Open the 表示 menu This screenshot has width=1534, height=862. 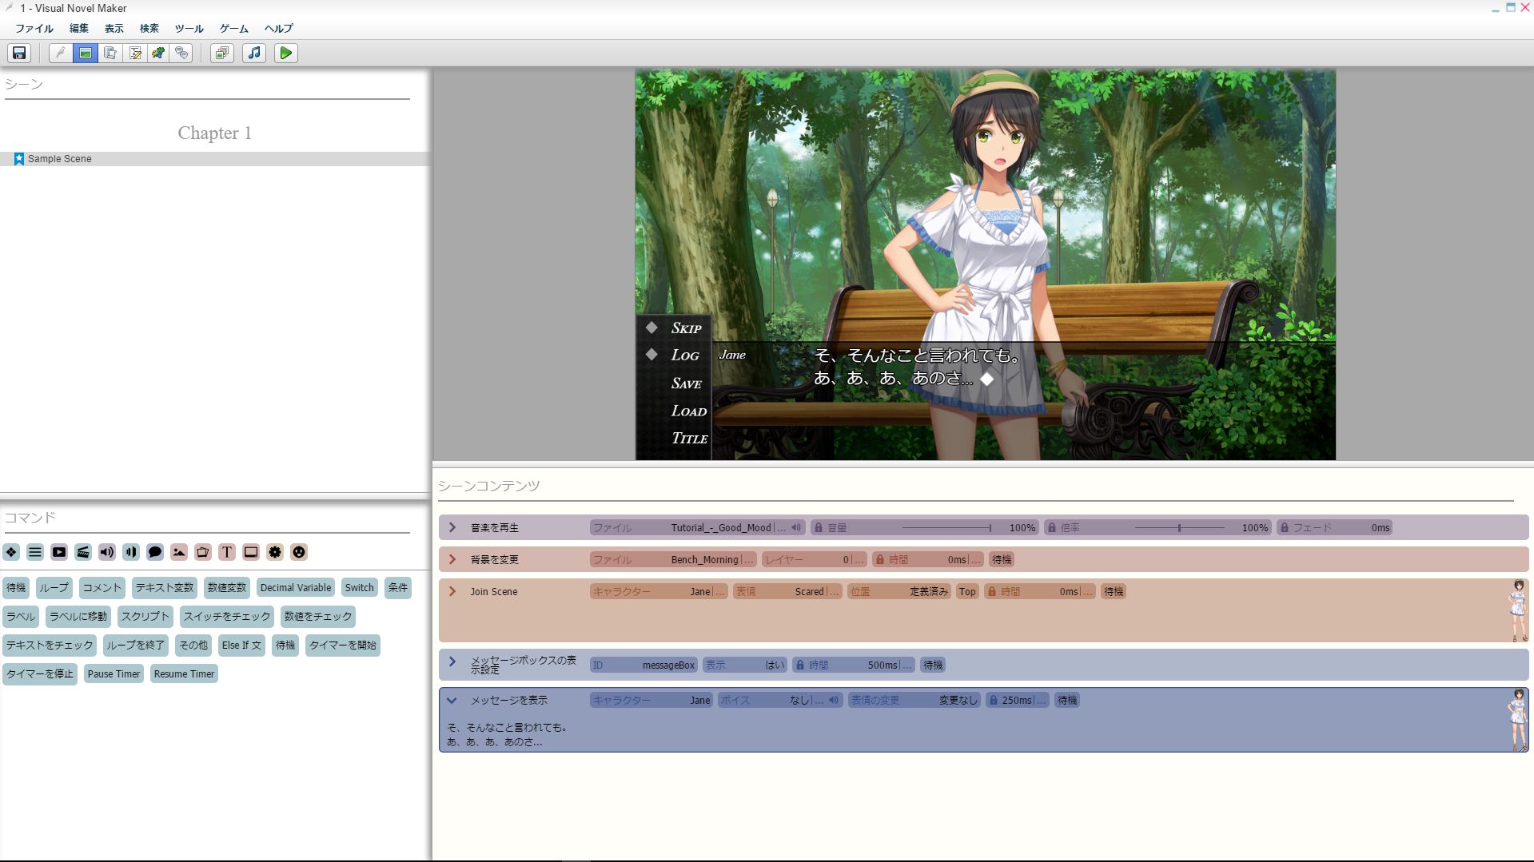click(x=114, y=29)
